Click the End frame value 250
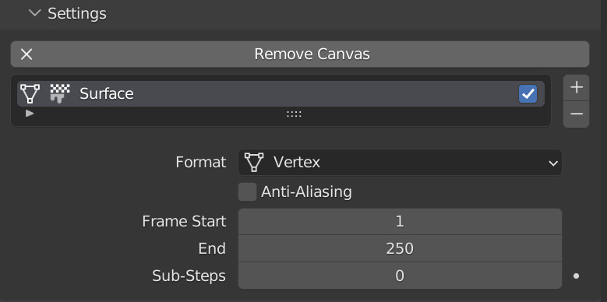Screen dimensions: 607x302 coord(400,248)
